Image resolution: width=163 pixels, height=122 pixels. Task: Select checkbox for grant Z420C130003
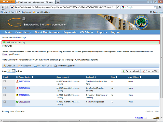click(x=5, y=81)
